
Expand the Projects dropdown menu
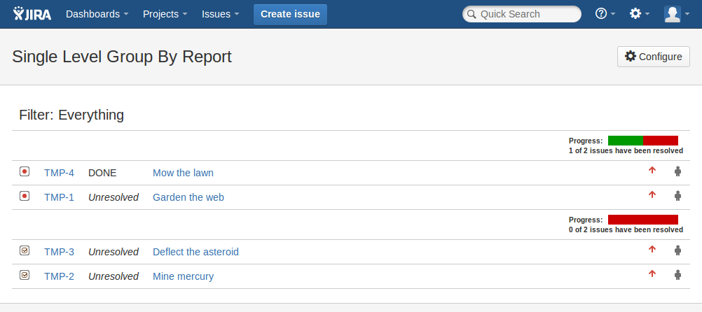point(165,14)
